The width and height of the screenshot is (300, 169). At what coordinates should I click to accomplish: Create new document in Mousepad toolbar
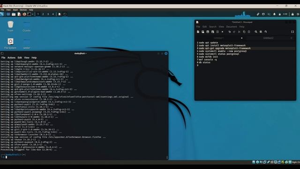[198, 32]
